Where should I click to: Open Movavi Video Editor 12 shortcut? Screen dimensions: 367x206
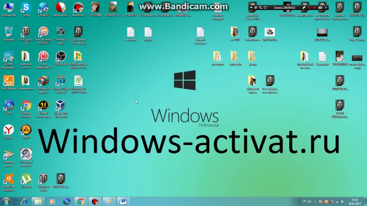point(61,84)
